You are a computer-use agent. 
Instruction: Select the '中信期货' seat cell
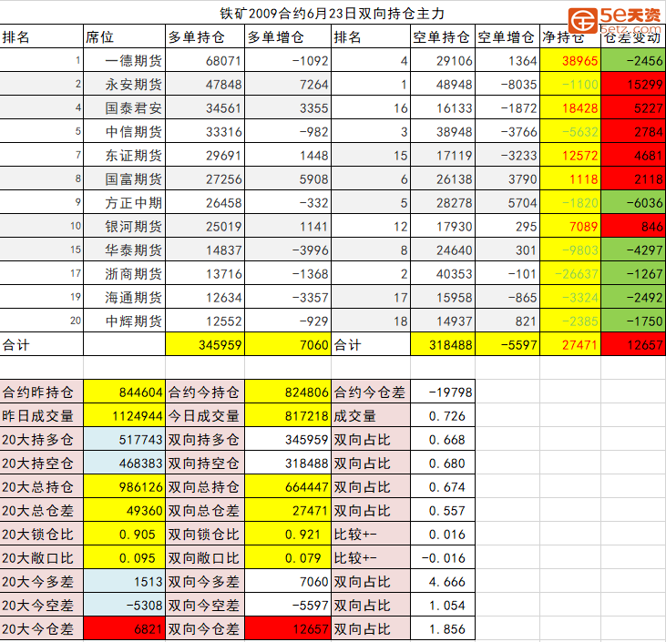(x=124, y=132)
